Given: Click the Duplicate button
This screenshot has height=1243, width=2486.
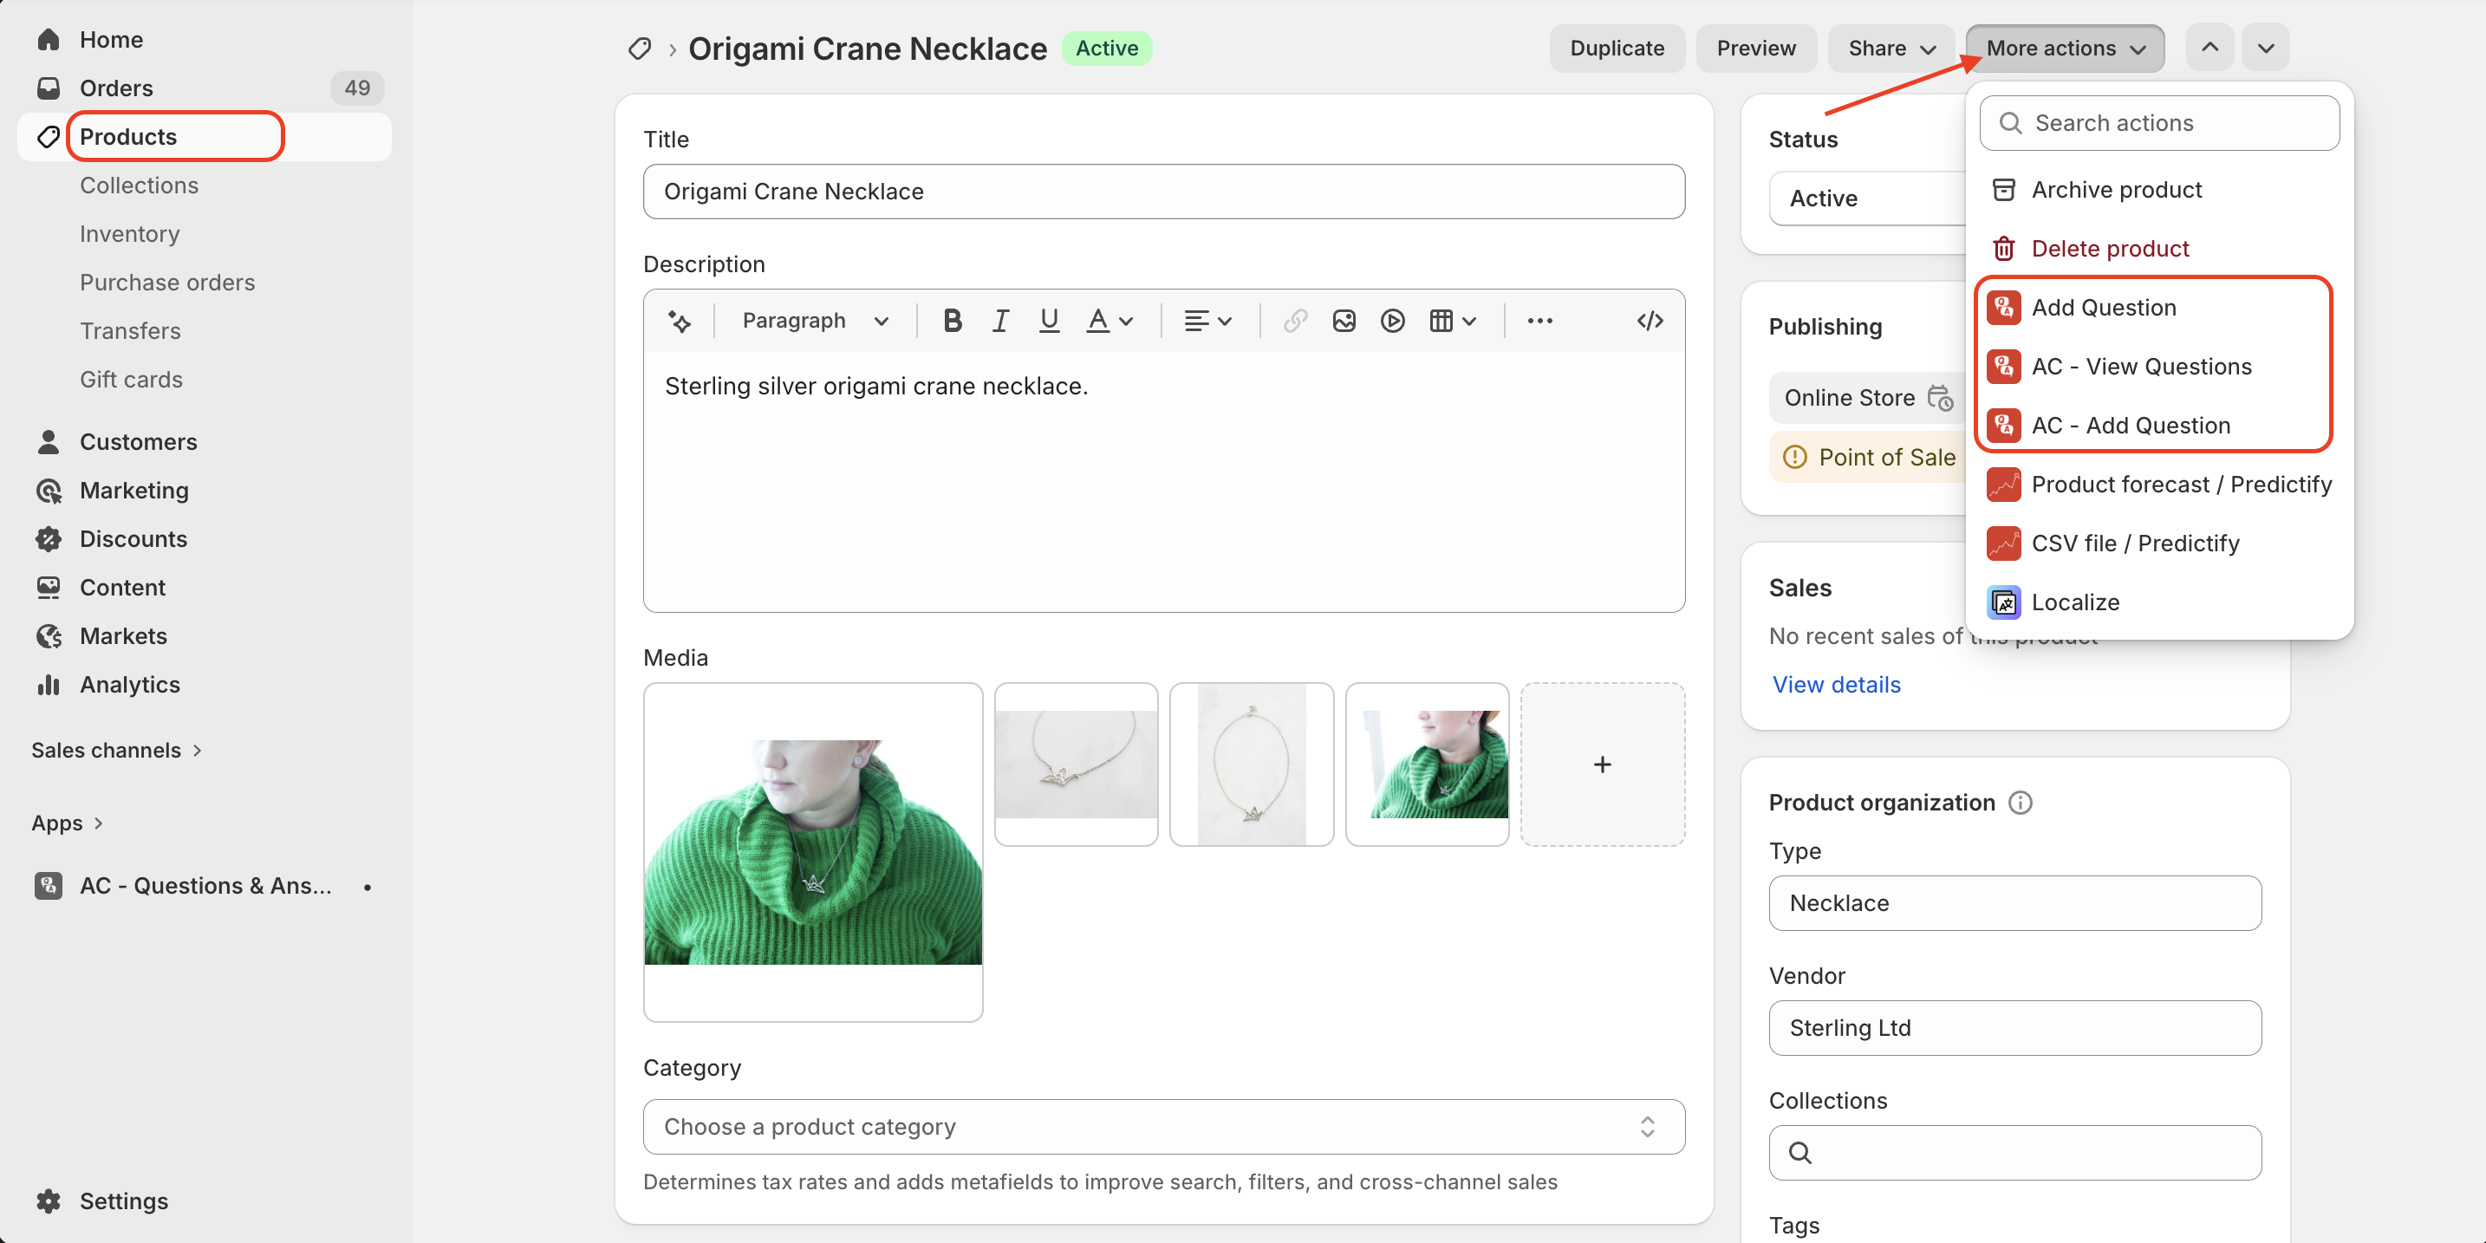Looking at the screenshot, I should coord(1617,49).
